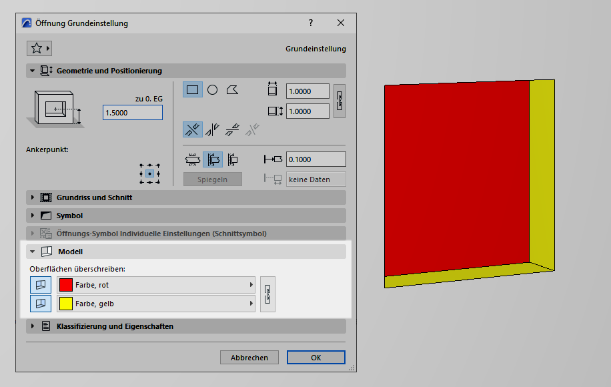Click the center anchor point selector
The image size is (611, 387).
point(149,174)
